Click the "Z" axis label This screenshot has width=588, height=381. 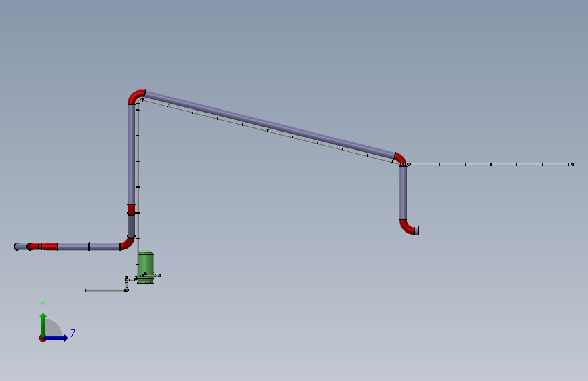tap(73, 334)
